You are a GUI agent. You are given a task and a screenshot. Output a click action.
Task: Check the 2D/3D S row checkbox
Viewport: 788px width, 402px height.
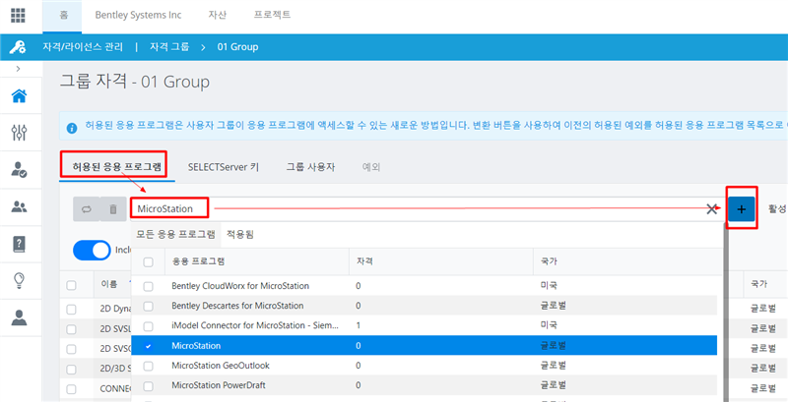[71, 370]
